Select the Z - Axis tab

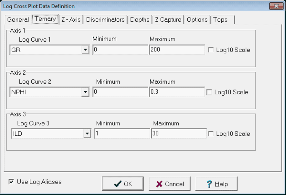(x=71, y=19)
